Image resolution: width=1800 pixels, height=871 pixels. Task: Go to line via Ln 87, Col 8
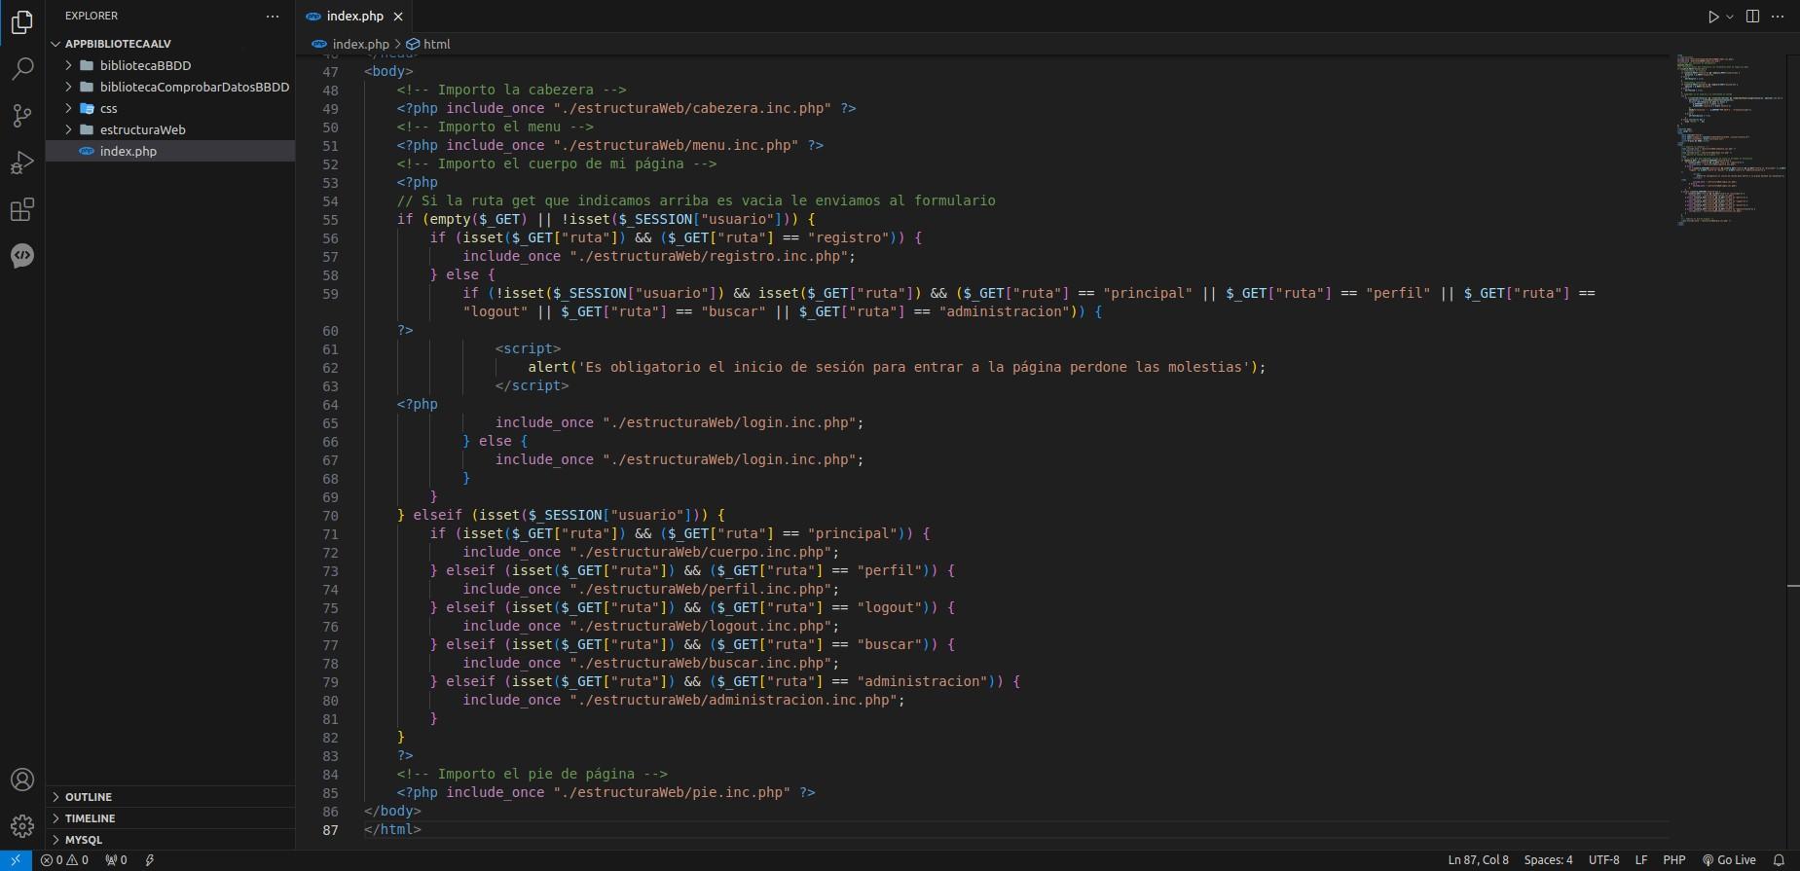coord(1478,860)
